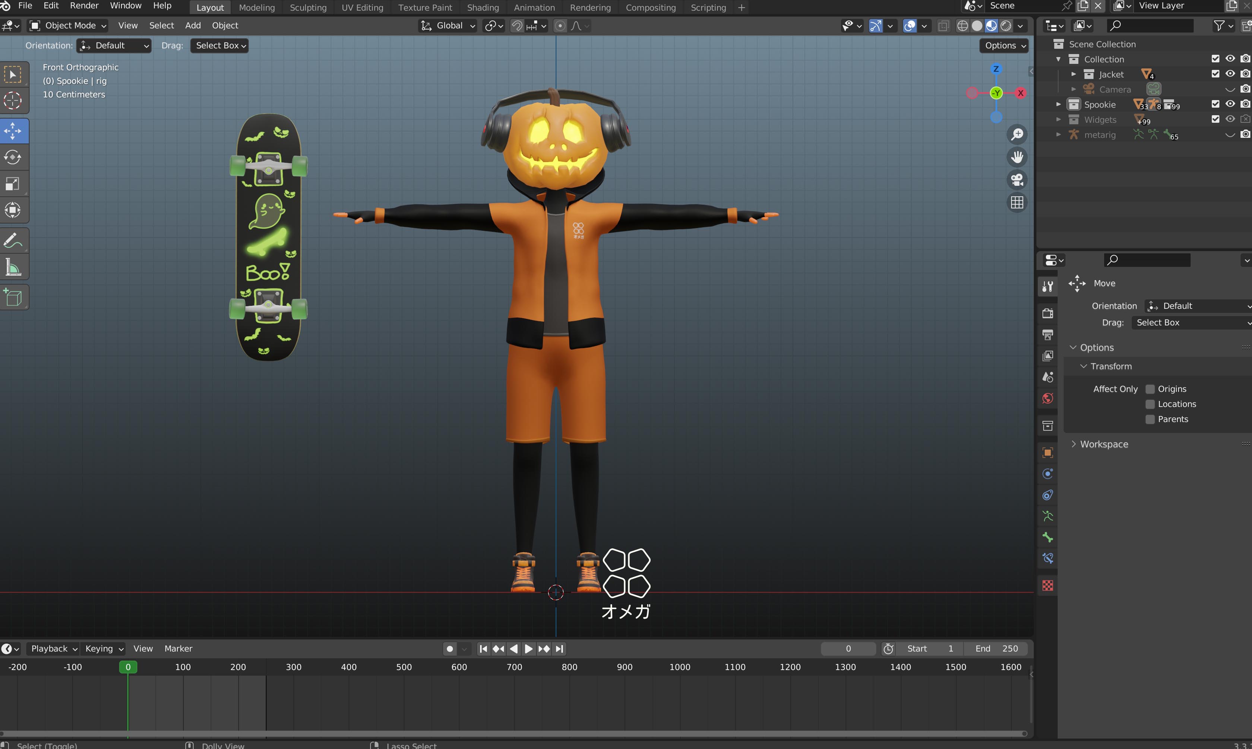Viewport: 1252px width, 749px height.
Task: Select the Measure tool
Action: point(13,267)
